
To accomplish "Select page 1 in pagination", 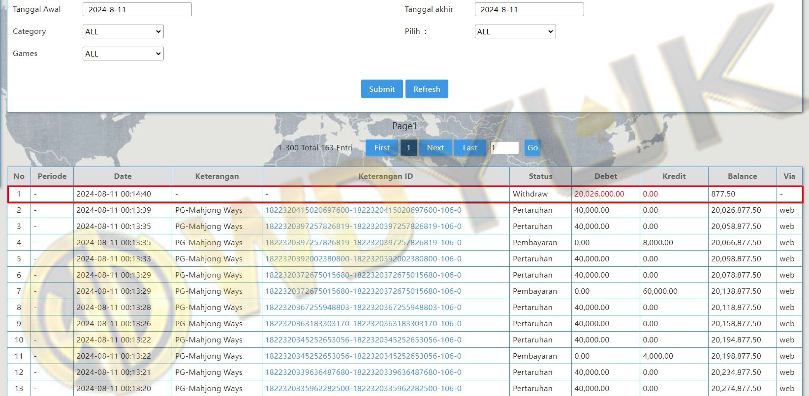I will pos(408,147).
